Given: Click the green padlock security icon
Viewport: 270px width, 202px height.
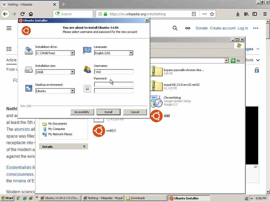Looking at the screenshot, I should coord(105,14).
